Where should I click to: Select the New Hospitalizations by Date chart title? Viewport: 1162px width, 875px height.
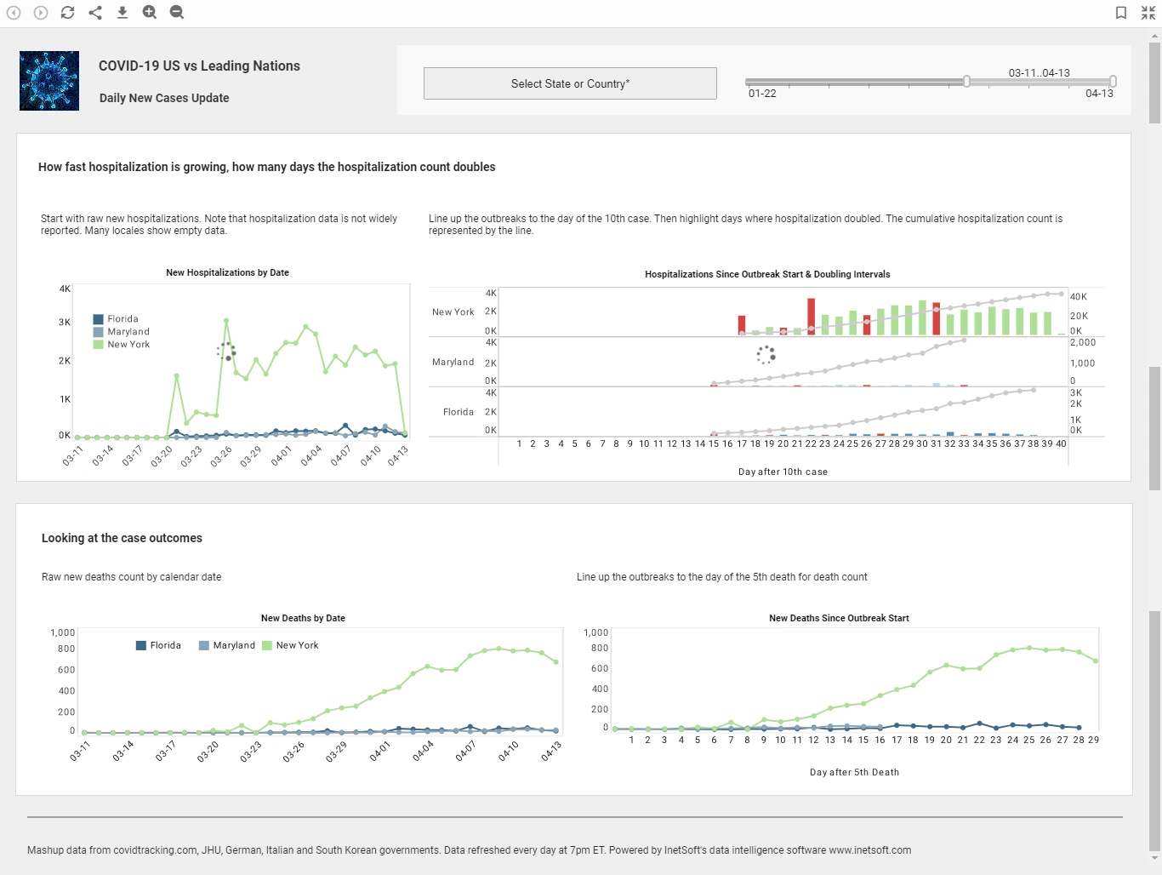point(227,272)
